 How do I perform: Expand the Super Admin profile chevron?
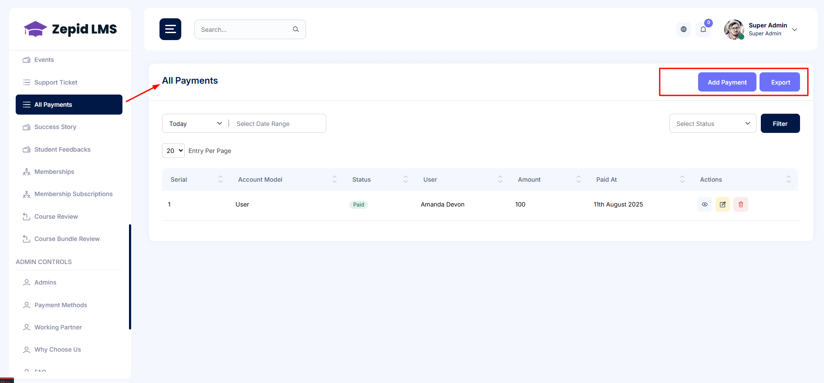(794, 30)
